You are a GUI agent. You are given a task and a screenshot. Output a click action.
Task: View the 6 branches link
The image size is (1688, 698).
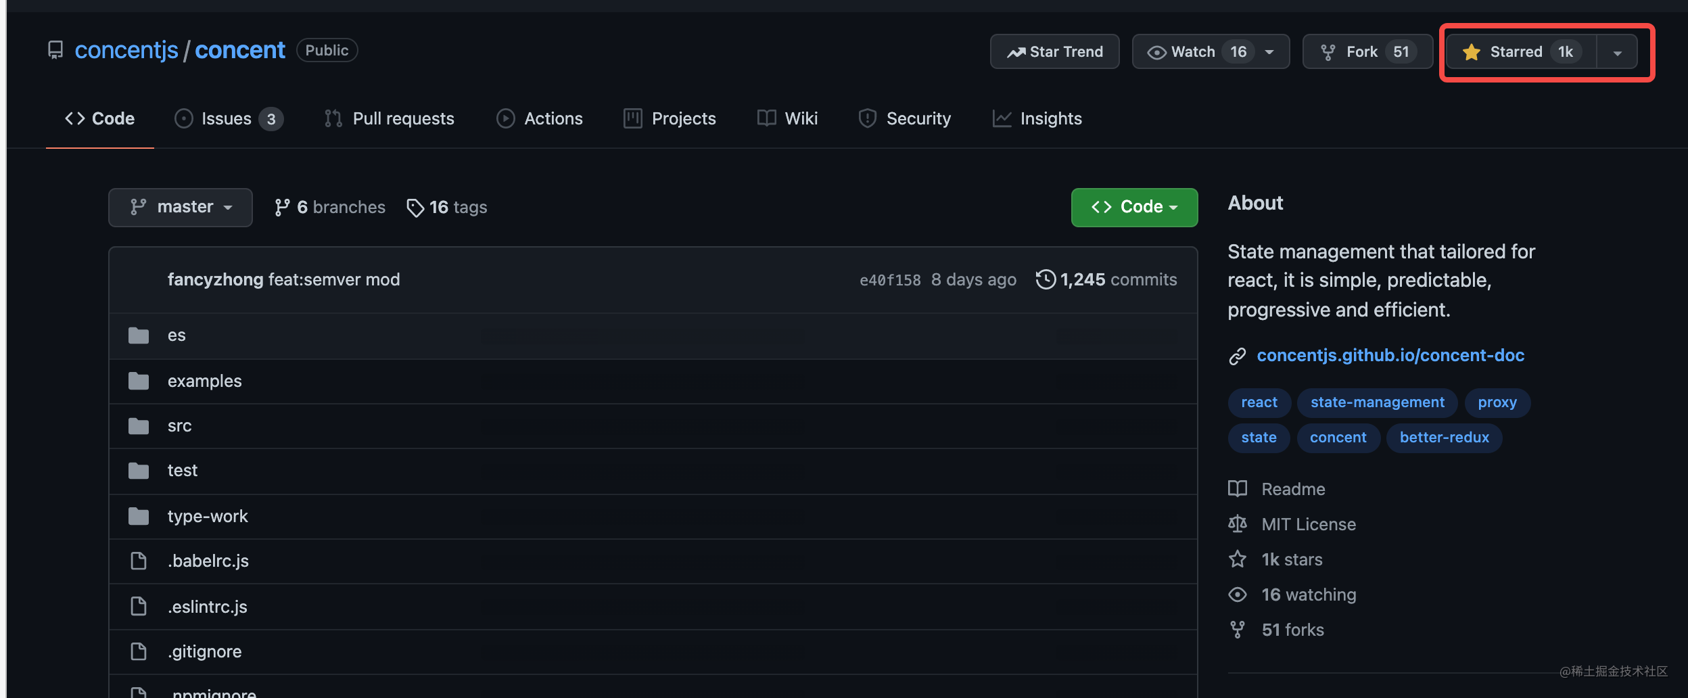click(329, 207)
